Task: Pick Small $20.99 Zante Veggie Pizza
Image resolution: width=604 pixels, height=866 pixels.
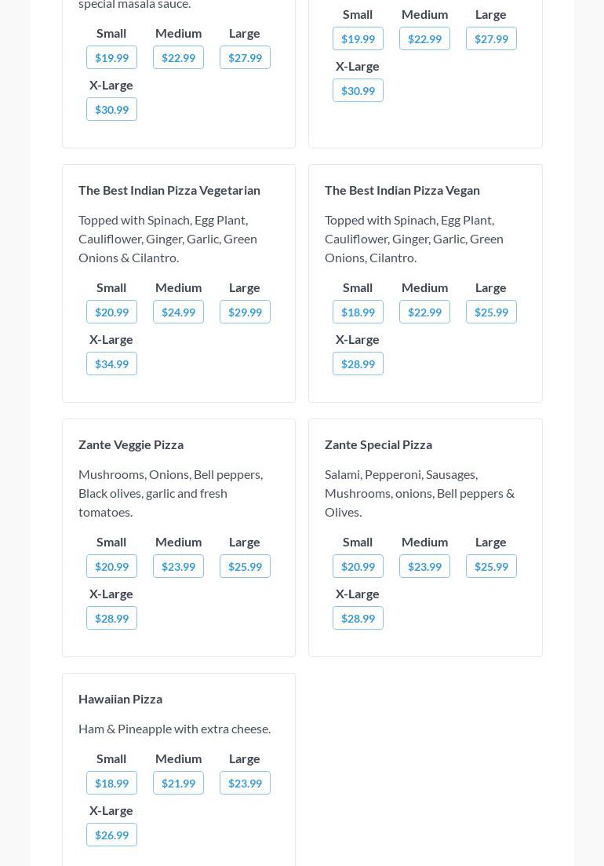Action: click(111, 566)
